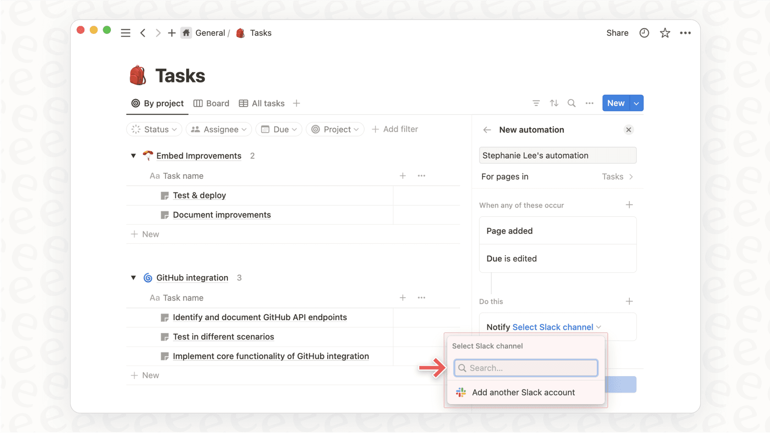Click the blue New button

(x=616, y=103)
